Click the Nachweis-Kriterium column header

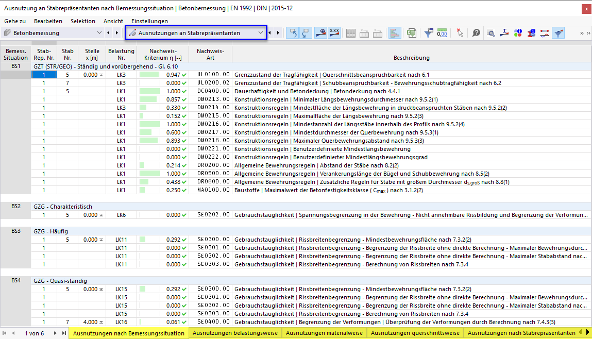[163, 54]
